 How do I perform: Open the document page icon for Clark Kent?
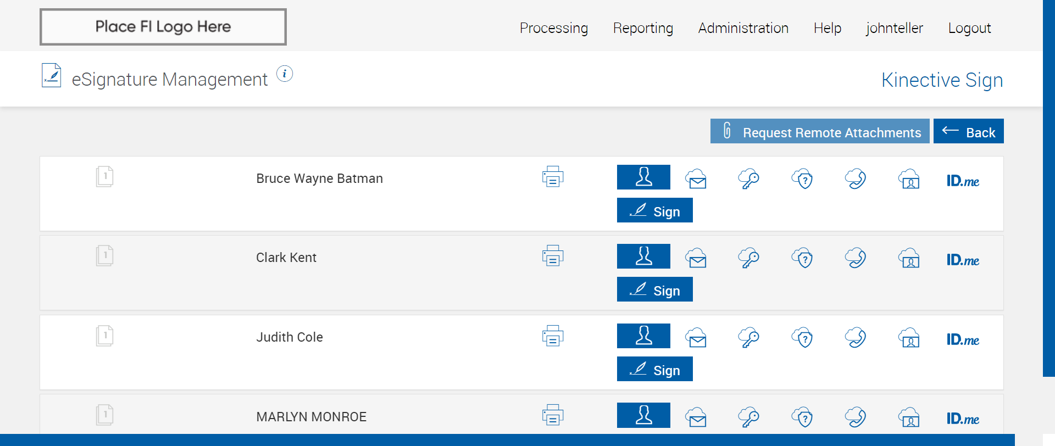click(x=104, y=255)
